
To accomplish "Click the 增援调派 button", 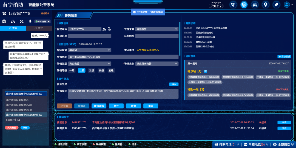I will click(99, 106).
